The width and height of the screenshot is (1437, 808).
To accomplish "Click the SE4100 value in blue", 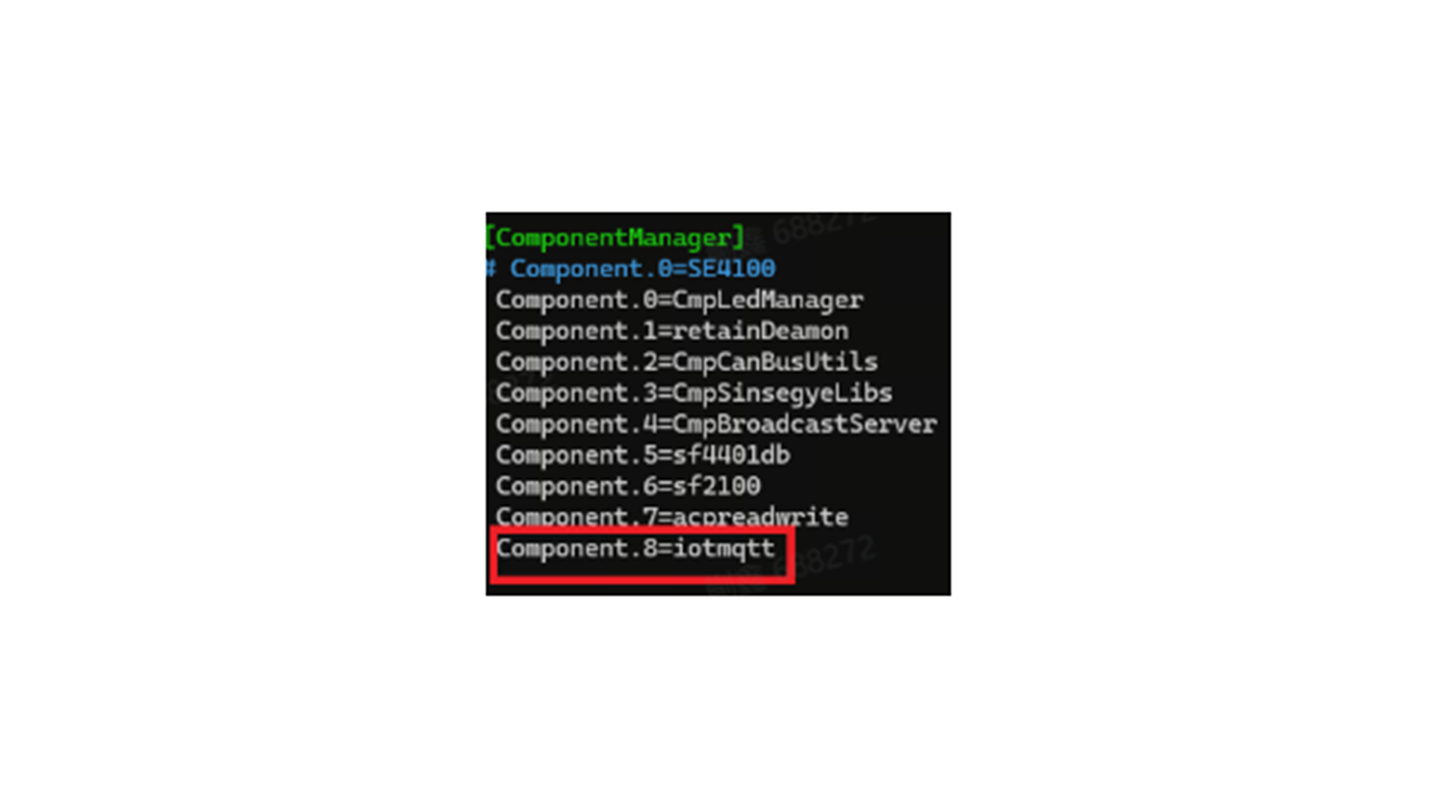I will pos(732,269).
